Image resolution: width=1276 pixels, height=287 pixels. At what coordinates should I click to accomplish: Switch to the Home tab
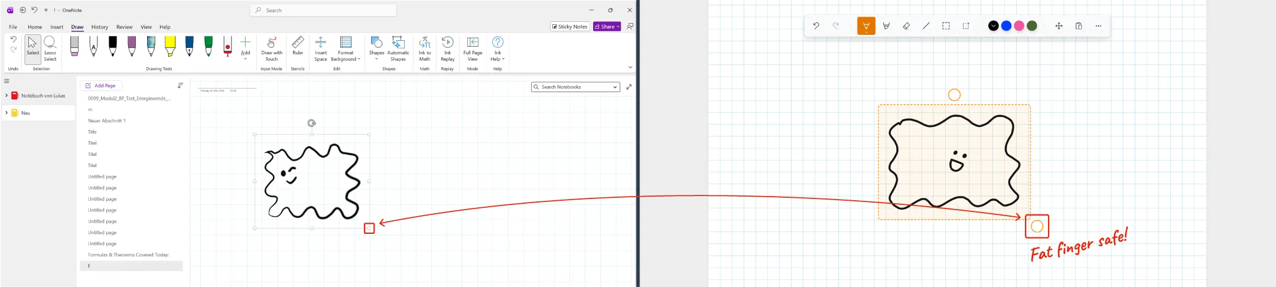35,27
